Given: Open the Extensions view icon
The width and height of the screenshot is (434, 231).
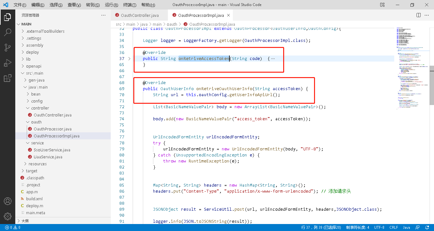Looking at the screenshot, I should (8, 78).
